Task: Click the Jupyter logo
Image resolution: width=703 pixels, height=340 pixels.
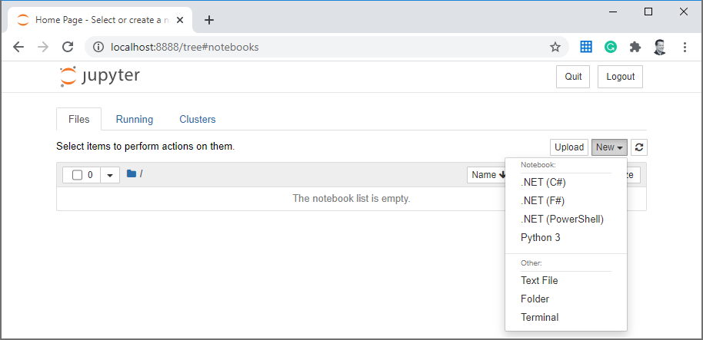Action: coord(99,77)
